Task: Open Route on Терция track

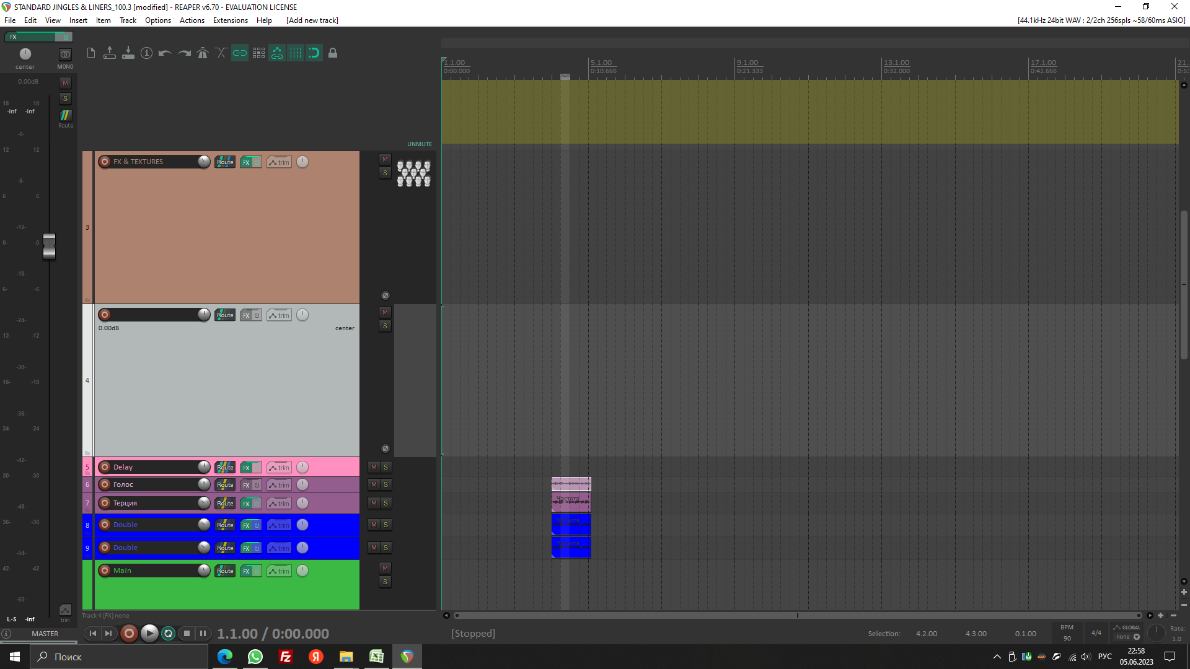Action: coord(225,504)
